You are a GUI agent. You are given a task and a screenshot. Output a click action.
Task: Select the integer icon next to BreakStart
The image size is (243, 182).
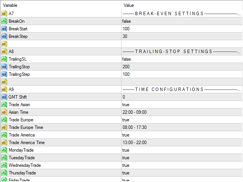coord(4,29)
